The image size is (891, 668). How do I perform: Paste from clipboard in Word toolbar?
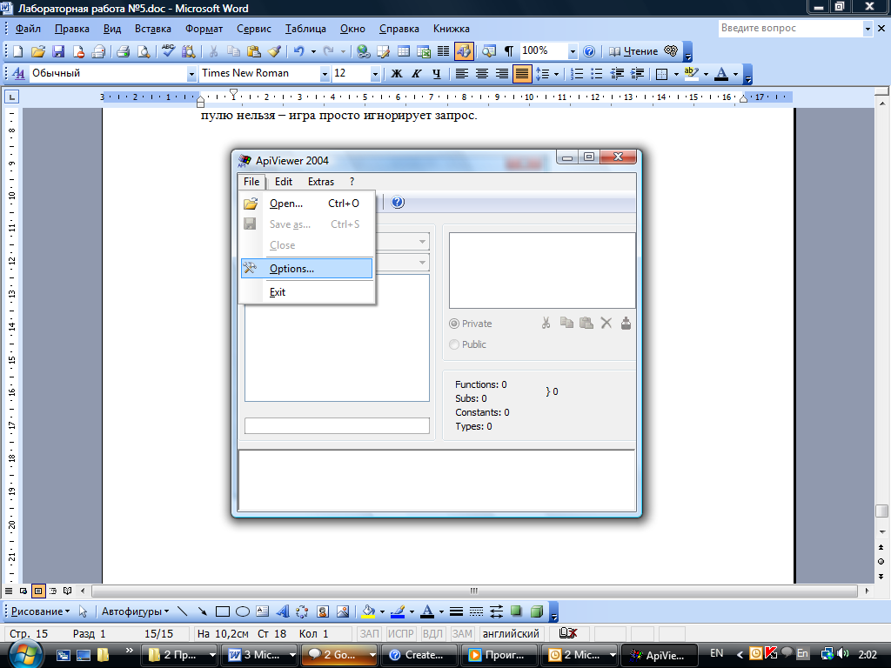pos(253,51)
